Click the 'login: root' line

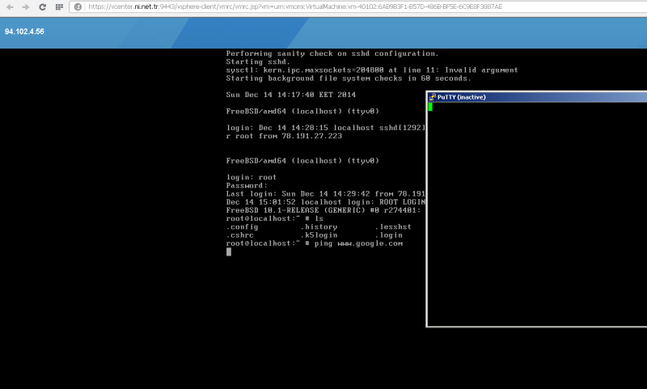(252, 177)
